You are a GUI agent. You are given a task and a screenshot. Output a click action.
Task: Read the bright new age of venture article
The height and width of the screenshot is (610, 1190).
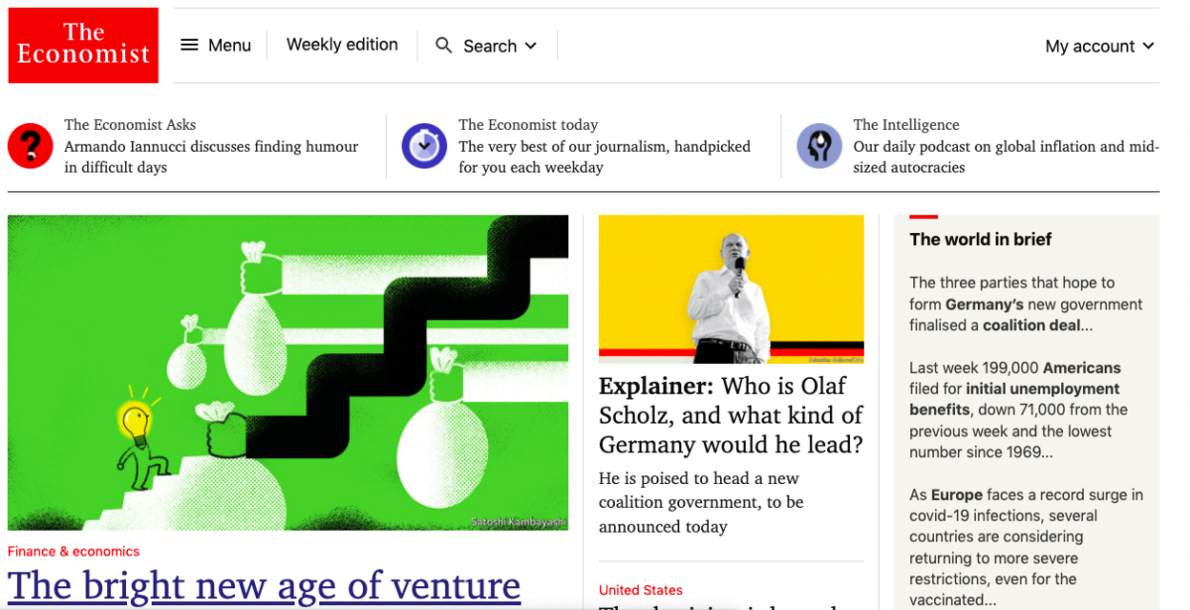[264, 586]
